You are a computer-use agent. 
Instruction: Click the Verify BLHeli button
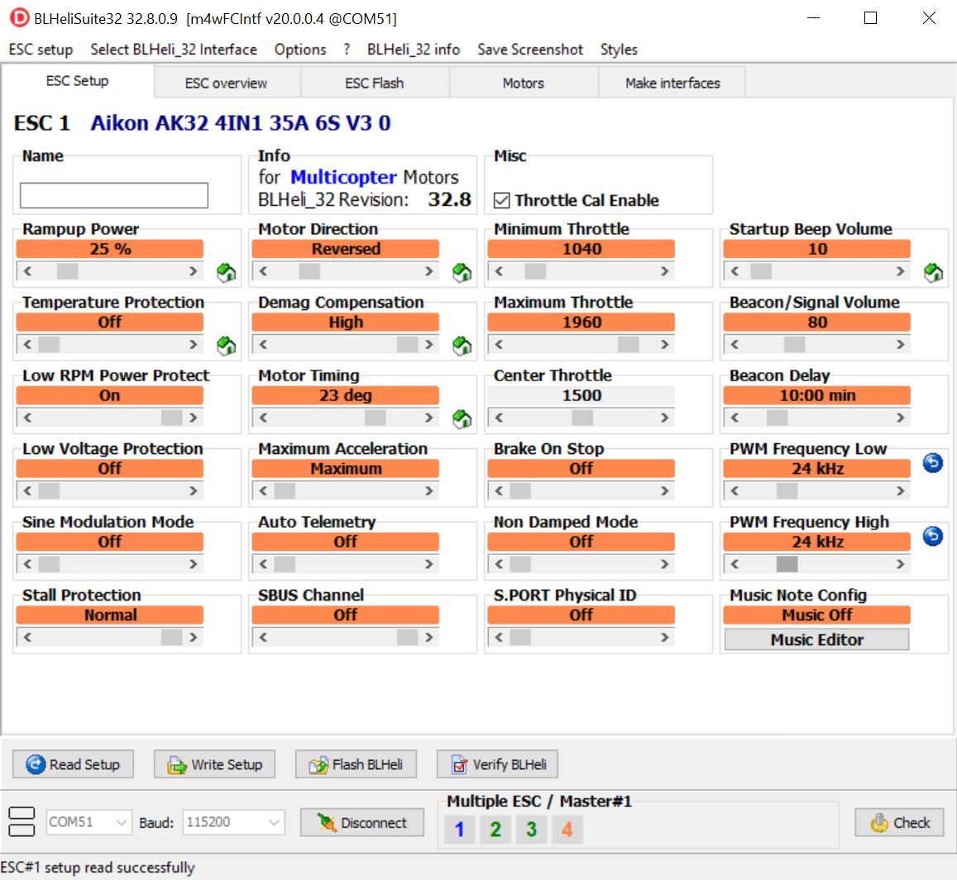[x=497, y=764]
